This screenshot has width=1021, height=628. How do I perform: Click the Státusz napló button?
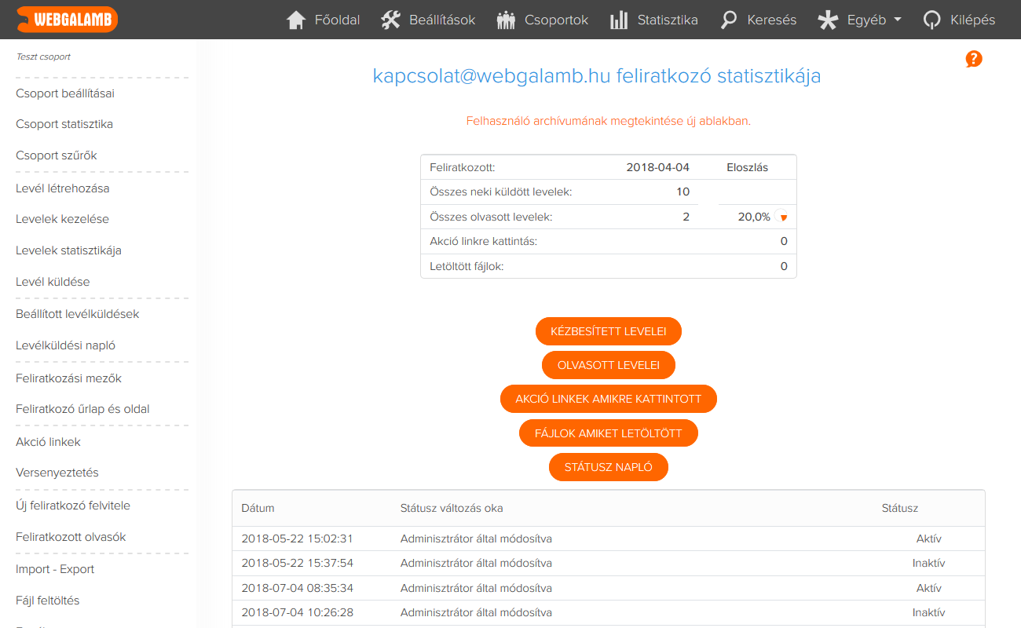(609, 467)
